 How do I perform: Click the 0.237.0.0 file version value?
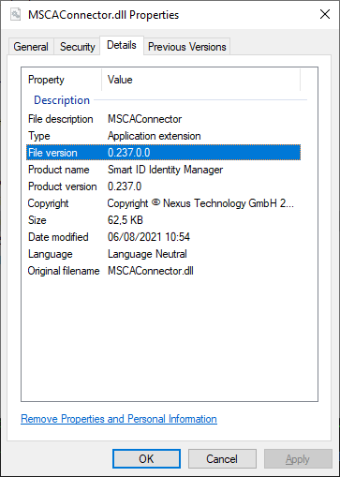pos(129,153)
